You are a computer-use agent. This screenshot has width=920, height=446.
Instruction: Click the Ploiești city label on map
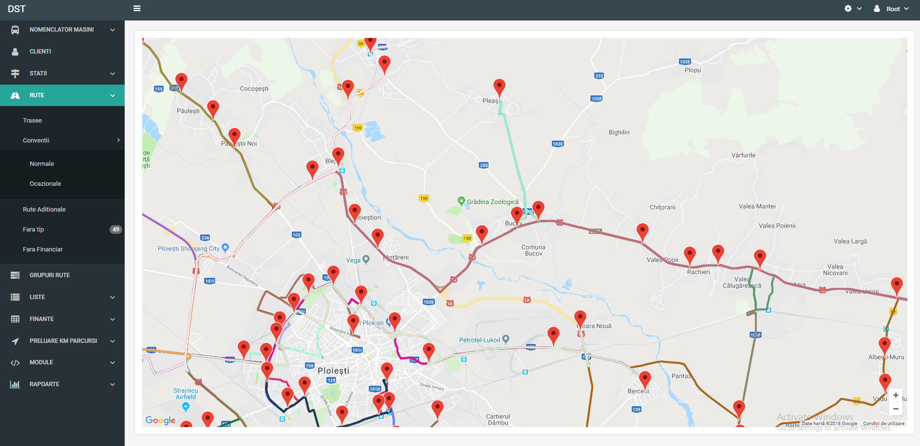333,371
